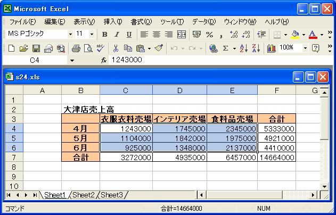Open the 書式 menu
The image size is (336, 215).
pos(141,22)
